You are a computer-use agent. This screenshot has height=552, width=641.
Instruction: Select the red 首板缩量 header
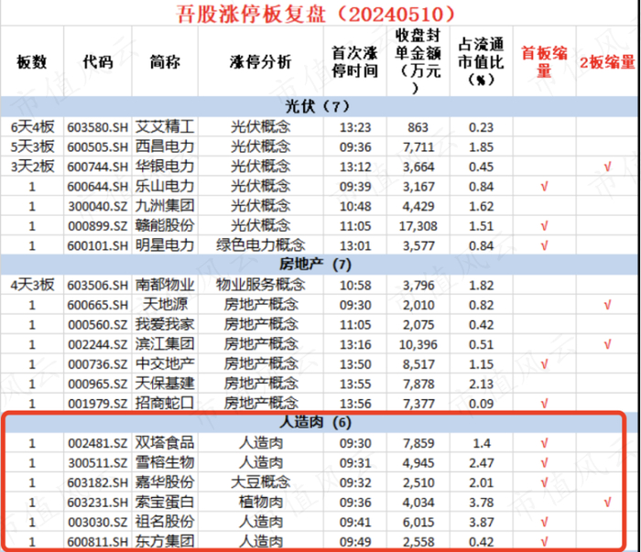(x=544, y=62)
